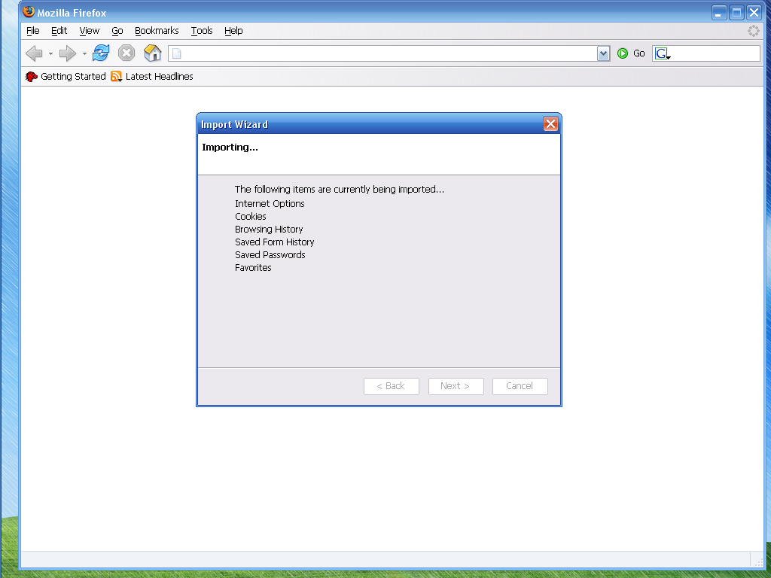The image size is (771, 578).
Task: Click the Firefox logo in the title bar
Action: click(29, 11)
